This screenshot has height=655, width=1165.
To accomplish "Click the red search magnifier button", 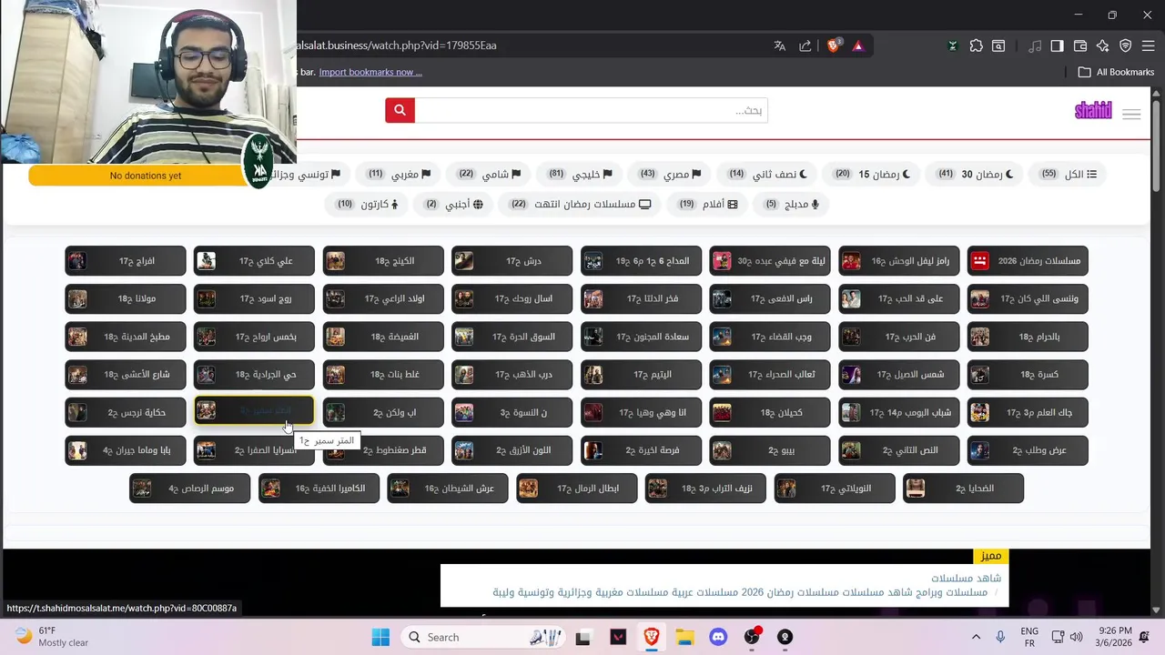I will pos(400,110).
